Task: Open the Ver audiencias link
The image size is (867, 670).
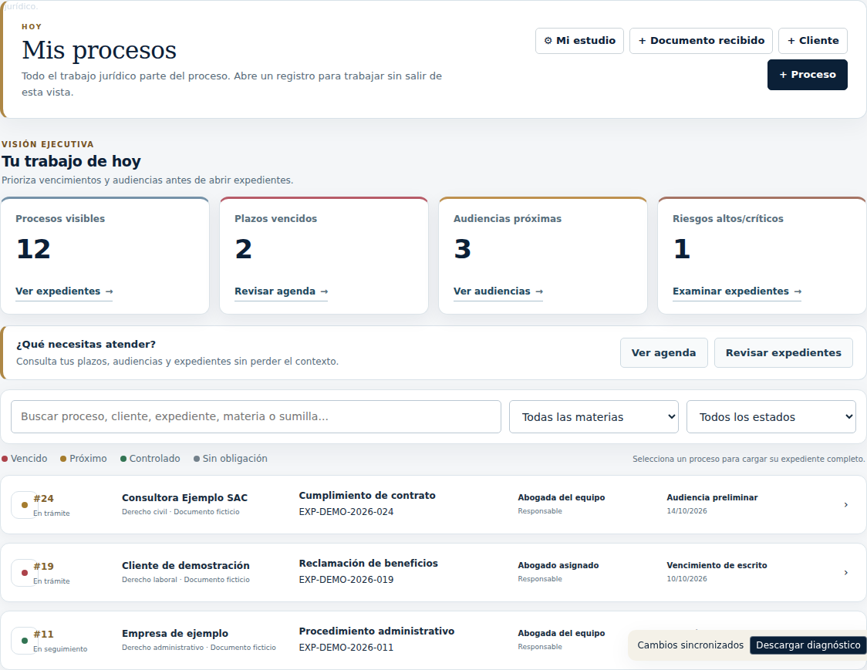Action: pos(498,291)
